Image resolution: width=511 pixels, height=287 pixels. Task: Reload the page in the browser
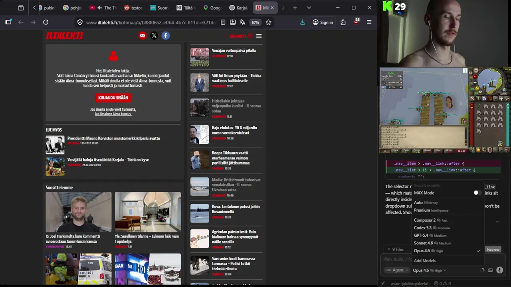(46, 22)
